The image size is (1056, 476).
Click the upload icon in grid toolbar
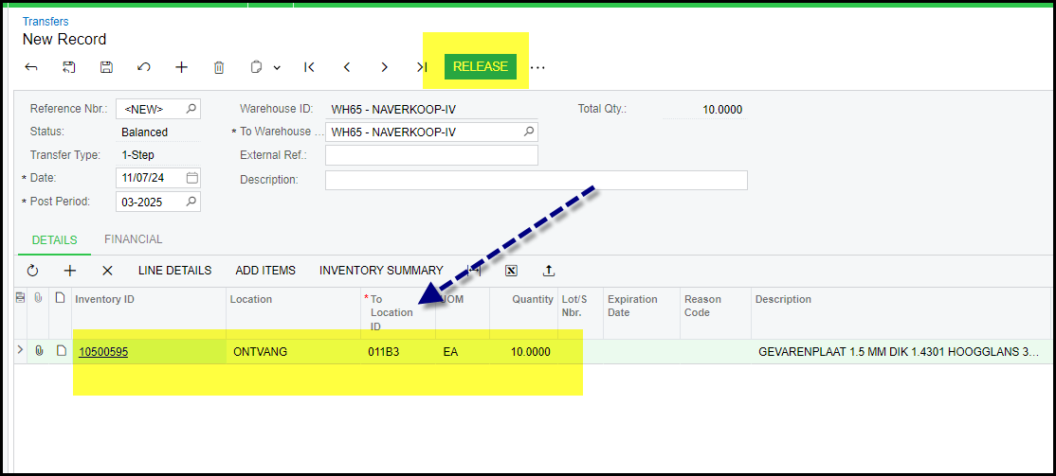click(x=548, y=271)
